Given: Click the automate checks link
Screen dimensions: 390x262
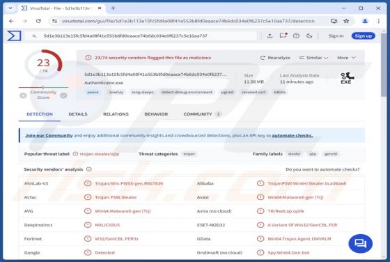Looking at the screenshot, I should click(292, 135).
